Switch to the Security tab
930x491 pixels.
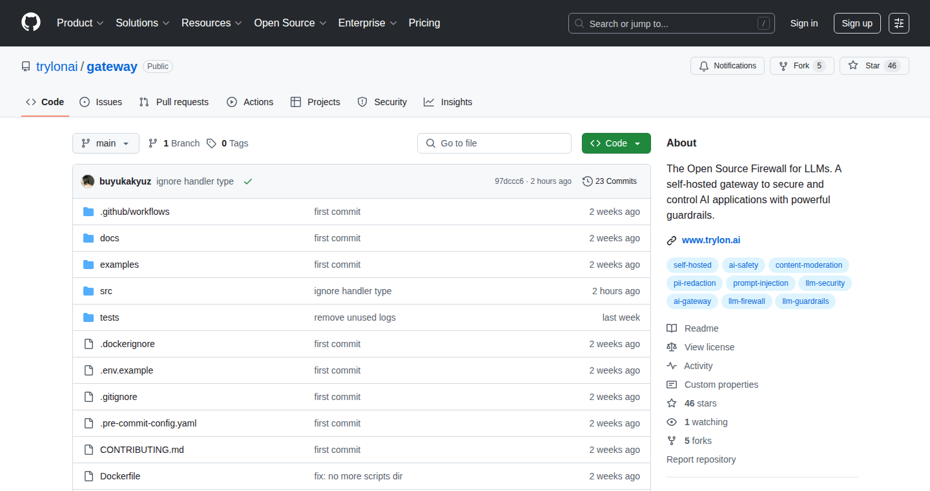382,102
